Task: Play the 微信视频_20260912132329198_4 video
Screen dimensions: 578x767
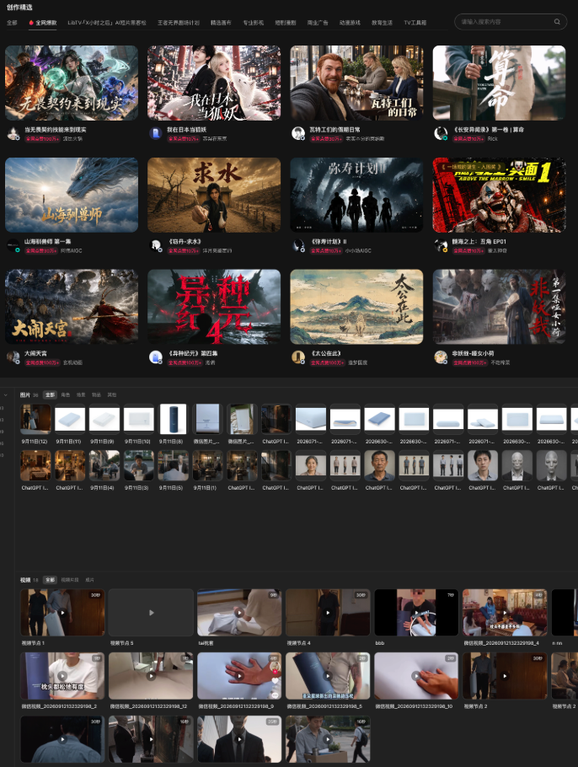Action: click(506, 613)
